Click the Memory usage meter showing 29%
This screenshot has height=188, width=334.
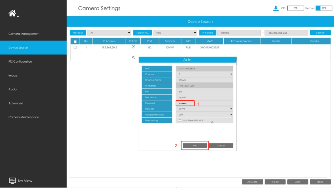click(324, 8)
